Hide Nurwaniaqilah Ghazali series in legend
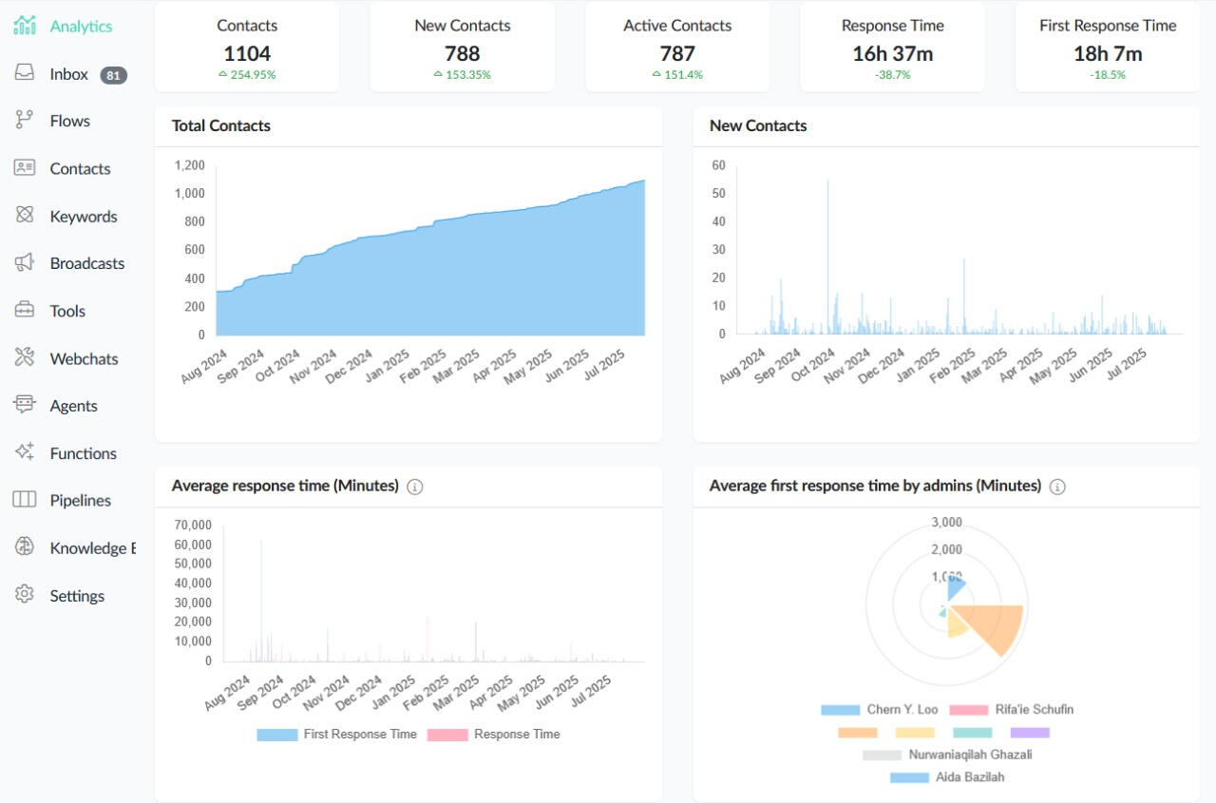Image resolution: width=1216 pixels, height=803 pixels. tap(947, 755)
